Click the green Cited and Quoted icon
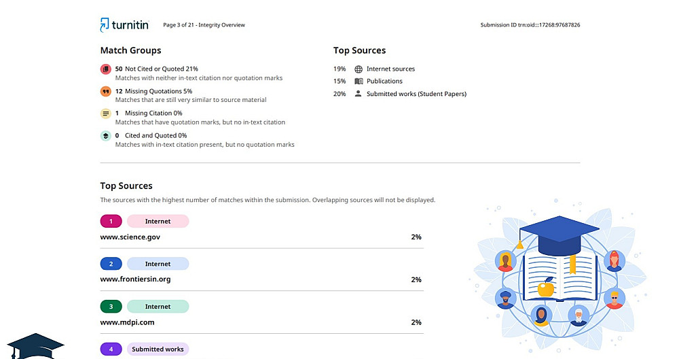This screenshot has width=679, height=359. [x=105, y=136]
